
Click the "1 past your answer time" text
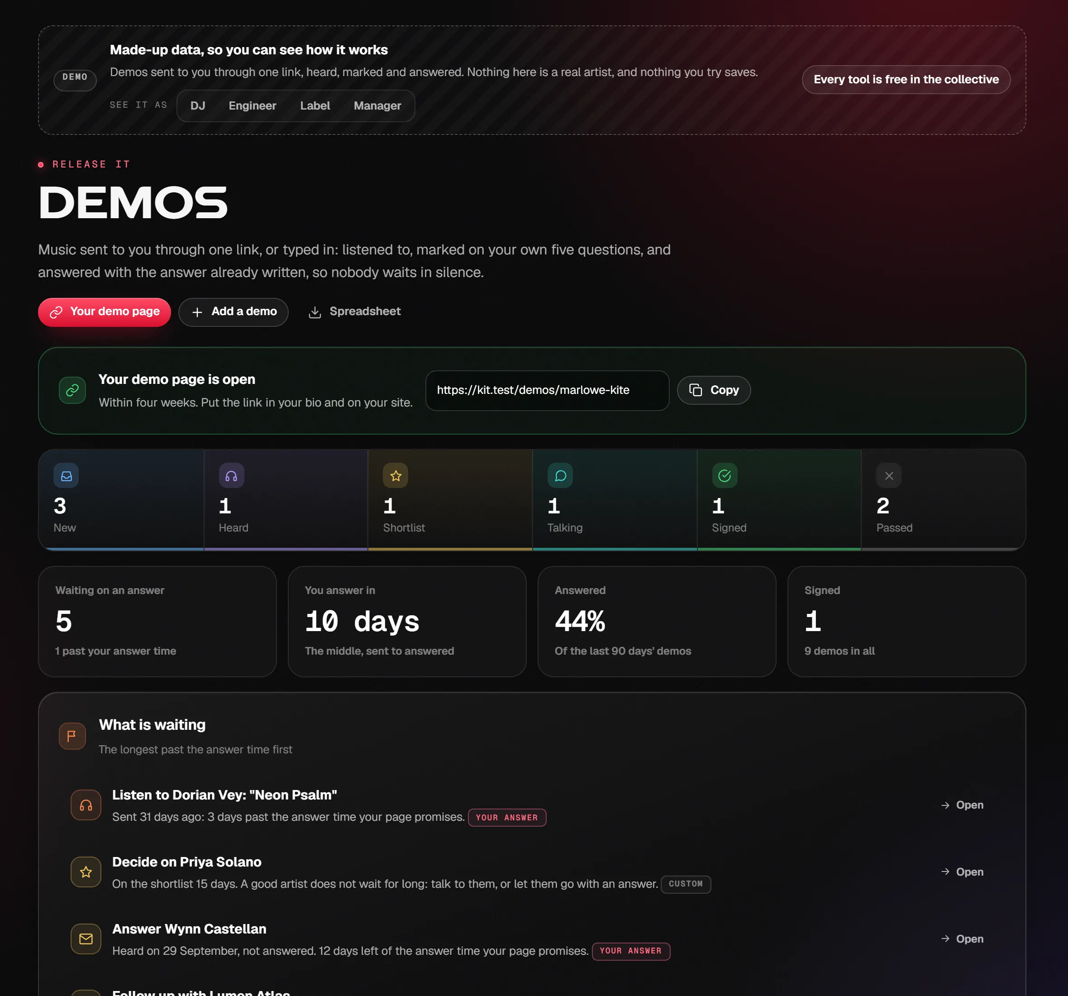pyautogui.click(x=115, y=651)
